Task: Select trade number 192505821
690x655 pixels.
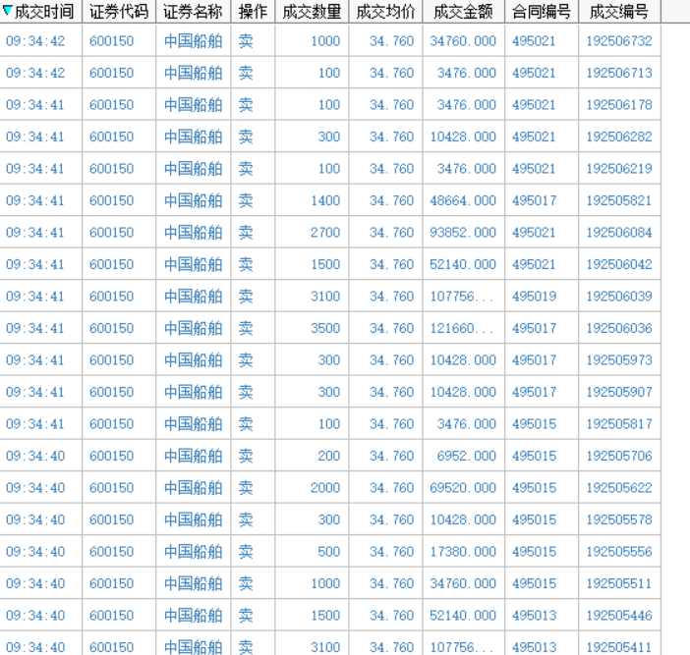Action: 619,200
